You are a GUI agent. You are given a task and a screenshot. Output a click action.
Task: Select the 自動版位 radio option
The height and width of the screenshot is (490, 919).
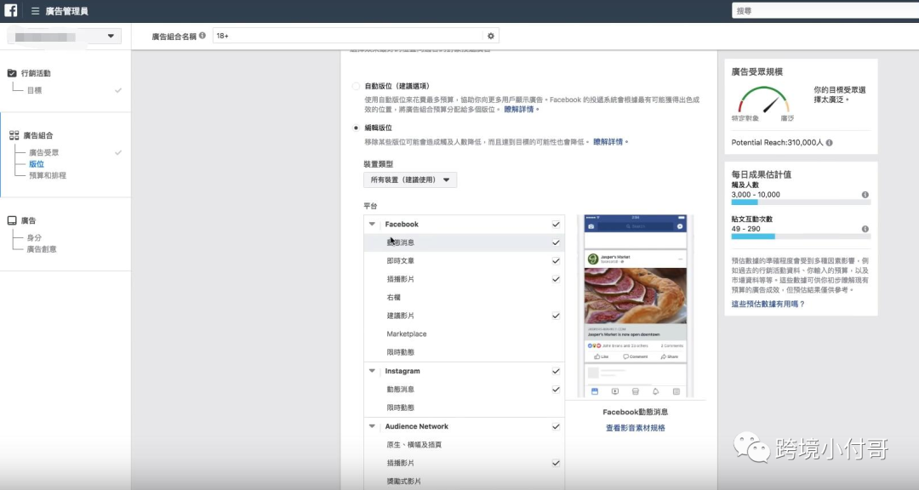coord(356,85)
